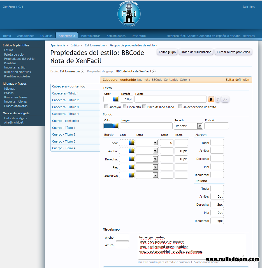This screenshot has width=262, height=268.
Task: Open the Todo border style dropdown
Action: [x=147, y=143]
